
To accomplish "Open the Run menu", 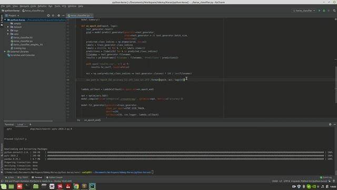I will 51,6.
